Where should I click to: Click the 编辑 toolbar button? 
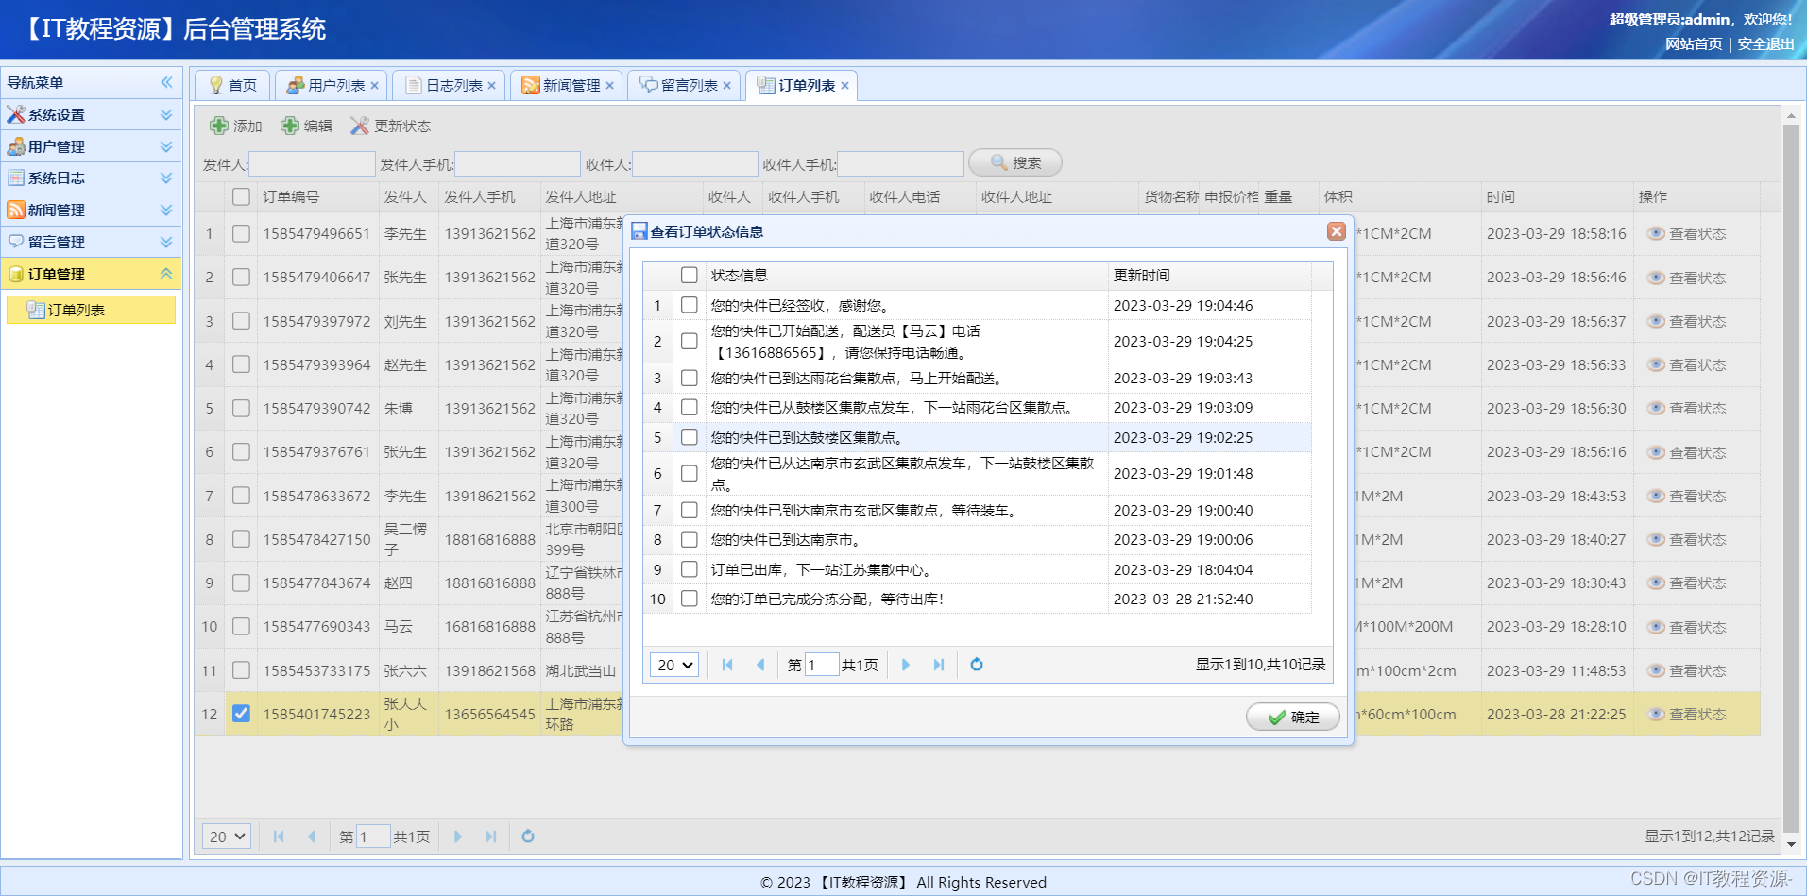point(307,126)
